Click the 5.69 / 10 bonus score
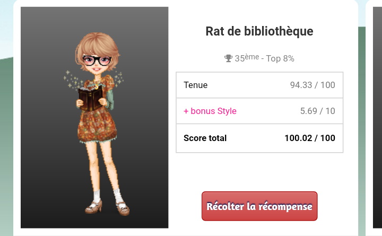The height and width of the screenshot is (236, 382). tap(318, 111)
